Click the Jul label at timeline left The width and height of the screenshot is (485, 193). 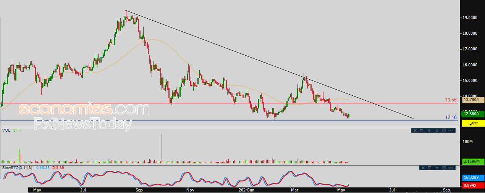83,190
